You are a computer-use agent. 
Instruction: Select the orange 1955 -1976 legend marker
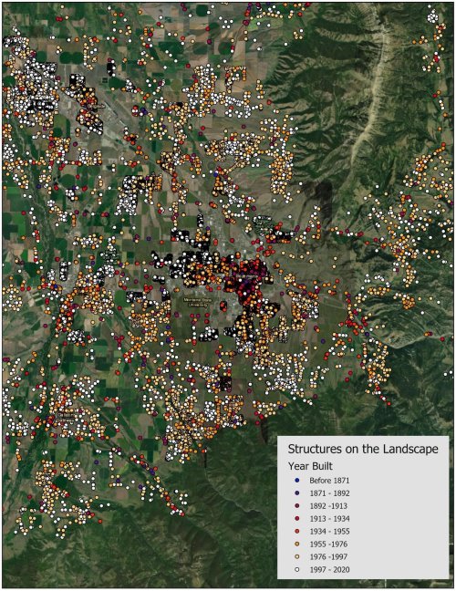pos(297,544)
